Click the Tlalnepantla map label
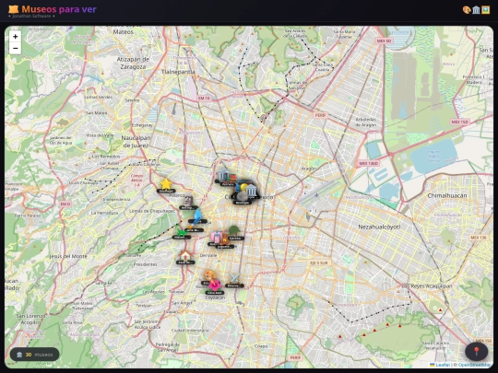498x373 pixels. tap(178, 72)
